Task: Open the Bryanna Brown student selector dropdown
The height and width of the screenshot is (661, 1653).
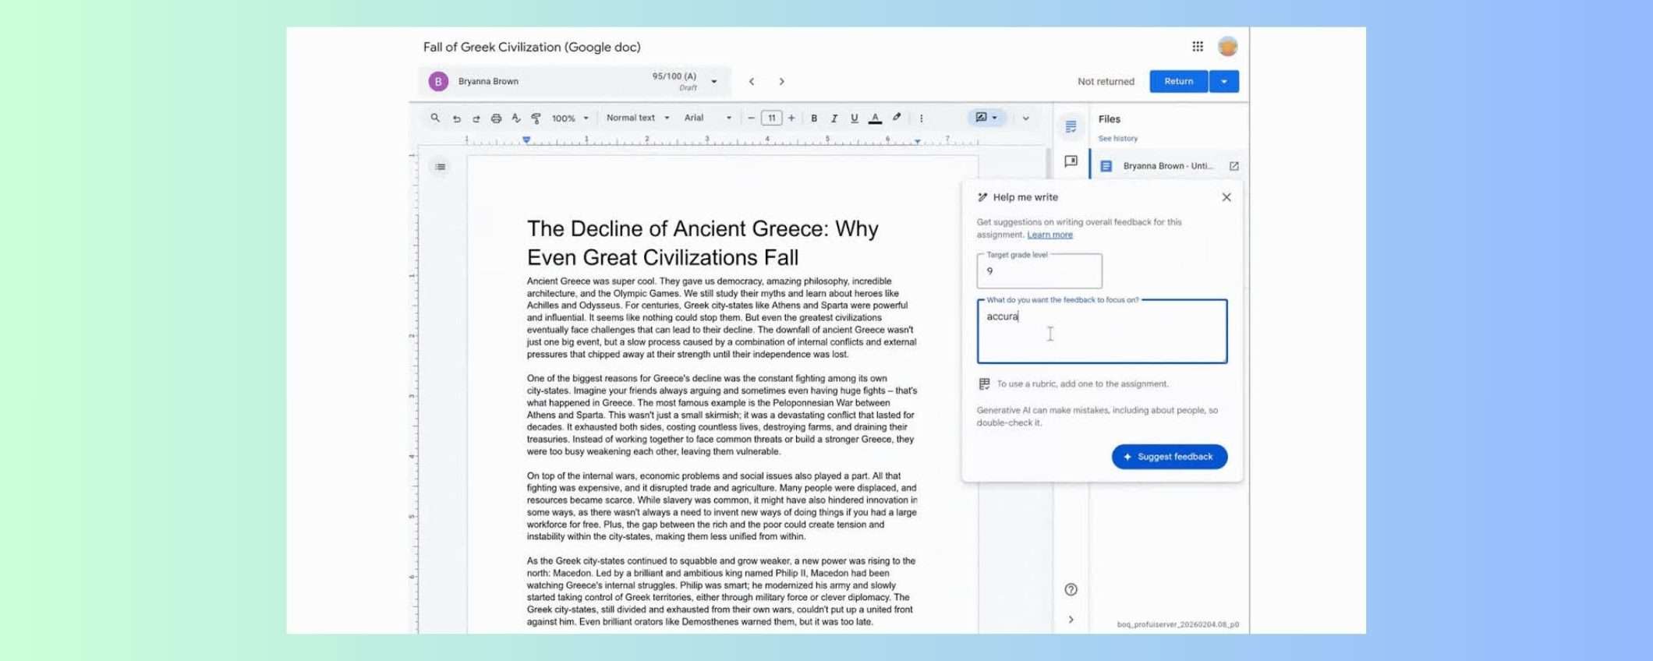Action: pyautogui.click(x=713, y=82)
